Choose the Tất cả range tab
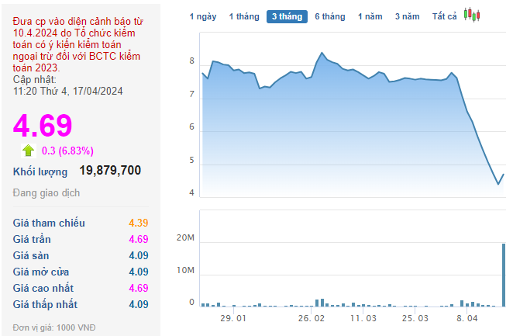This screenshot has width=513, height=336. tap(445, 16)
